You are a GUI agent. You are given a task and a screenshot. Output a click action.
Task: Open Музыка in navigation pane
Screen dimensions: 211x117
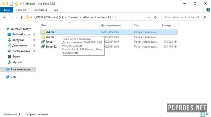[x=17, y=62]
